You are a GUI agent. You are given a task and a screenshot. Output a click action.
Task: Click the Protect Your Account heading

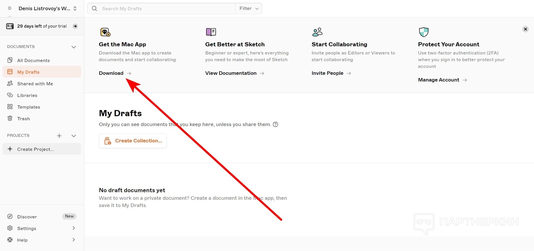click(x=449, y=44)
